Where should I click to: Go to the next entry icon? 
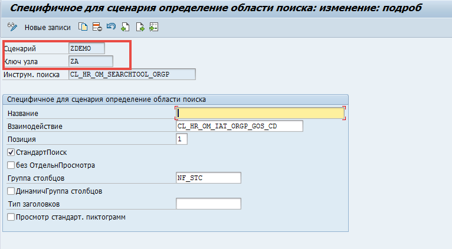click(x=140, y=27)
